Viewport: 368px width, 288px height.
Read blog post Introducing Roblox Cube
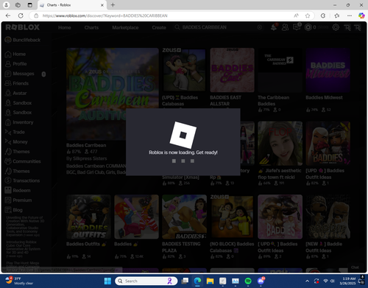[24, 249]
